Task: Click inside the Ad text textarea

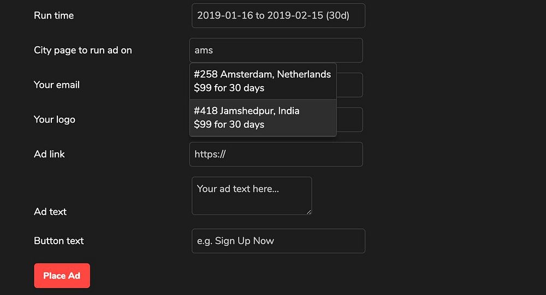Action: coord(251,196)
